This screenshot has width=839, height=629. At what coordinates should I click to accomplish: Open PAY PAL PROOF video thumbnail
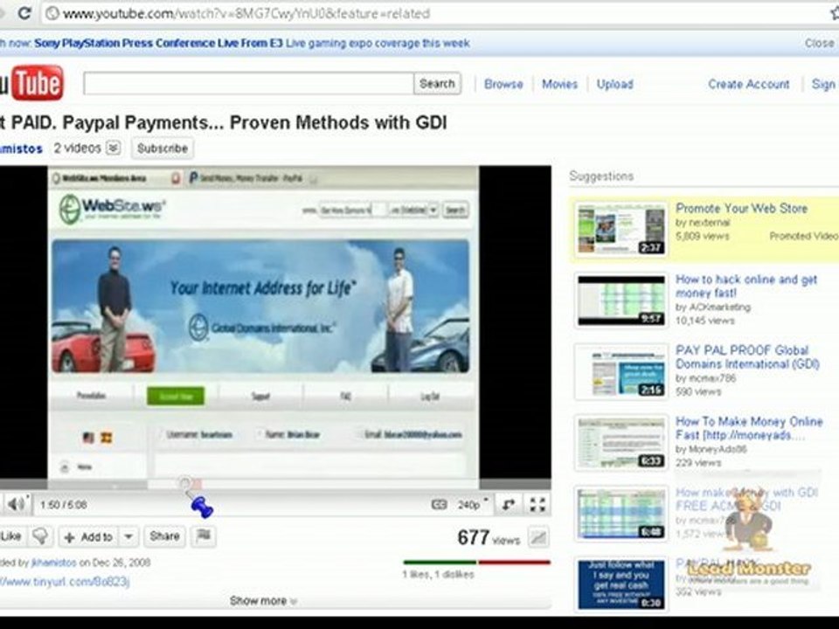click(x=621, y=371)
